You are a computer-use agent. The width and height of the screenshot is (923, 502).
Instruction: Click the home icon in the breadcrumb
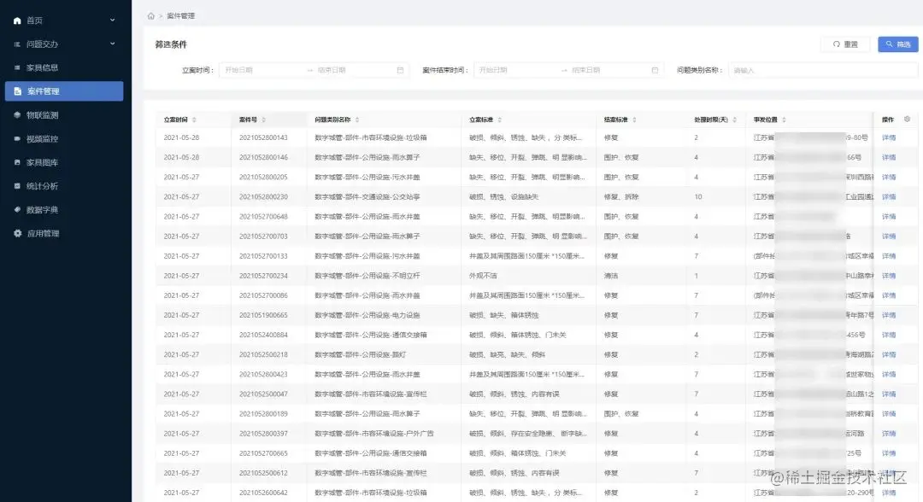(x=150, y=16)
